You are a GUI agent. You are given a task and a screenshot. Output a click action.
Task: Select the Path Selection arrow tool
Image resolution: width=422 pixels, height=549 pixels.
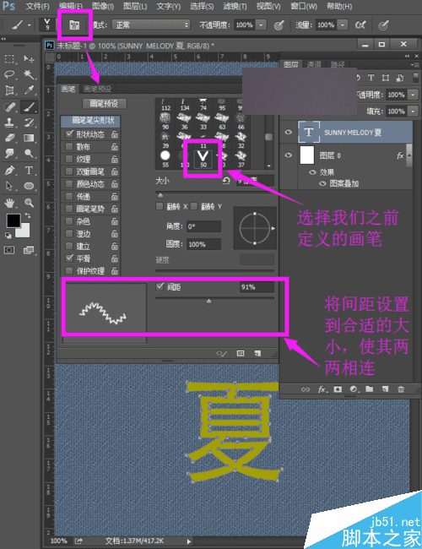point(9,186)
